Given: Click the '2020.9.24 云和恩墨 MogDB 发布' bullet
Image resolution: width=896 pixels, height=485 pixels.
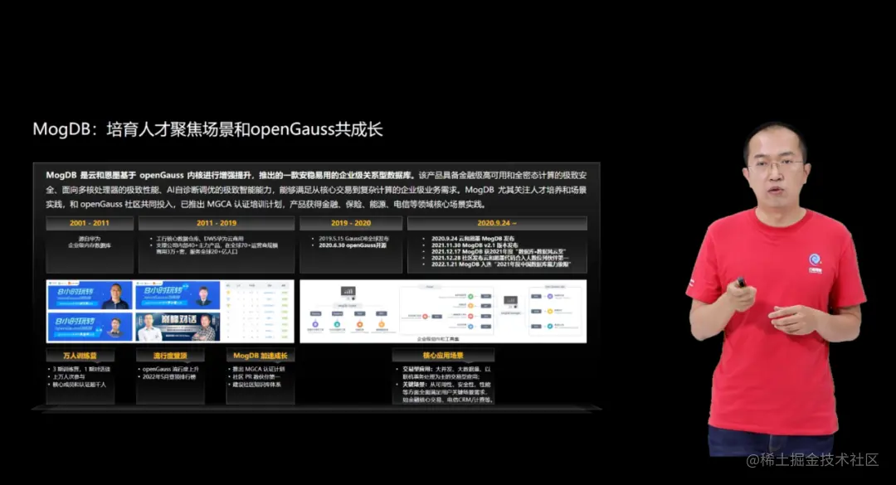Looking at the screenshot, I should [x=473, y=238].
